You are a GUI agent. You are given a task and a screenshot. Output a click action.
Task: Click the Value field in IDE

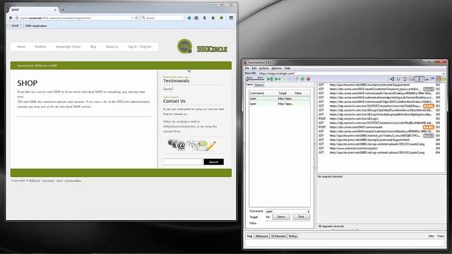pyautogui.click(x=287, y=223)
